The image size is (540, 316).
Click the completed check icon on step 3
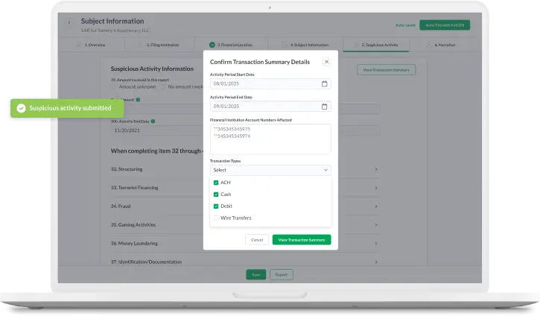[x=212, y=45]
